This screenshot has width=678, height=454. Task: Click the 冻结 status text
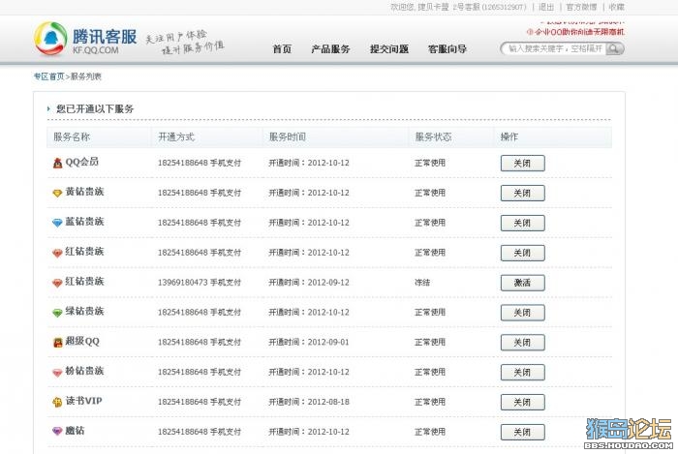[x=422, y=283]
